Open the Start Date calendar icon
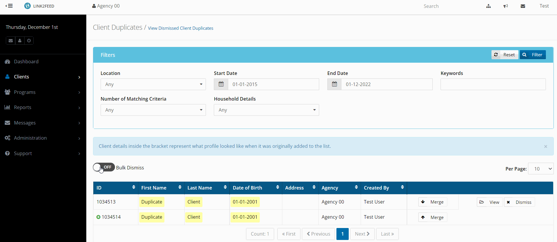Screen dimensions: 557x242 tap(221, 84)
